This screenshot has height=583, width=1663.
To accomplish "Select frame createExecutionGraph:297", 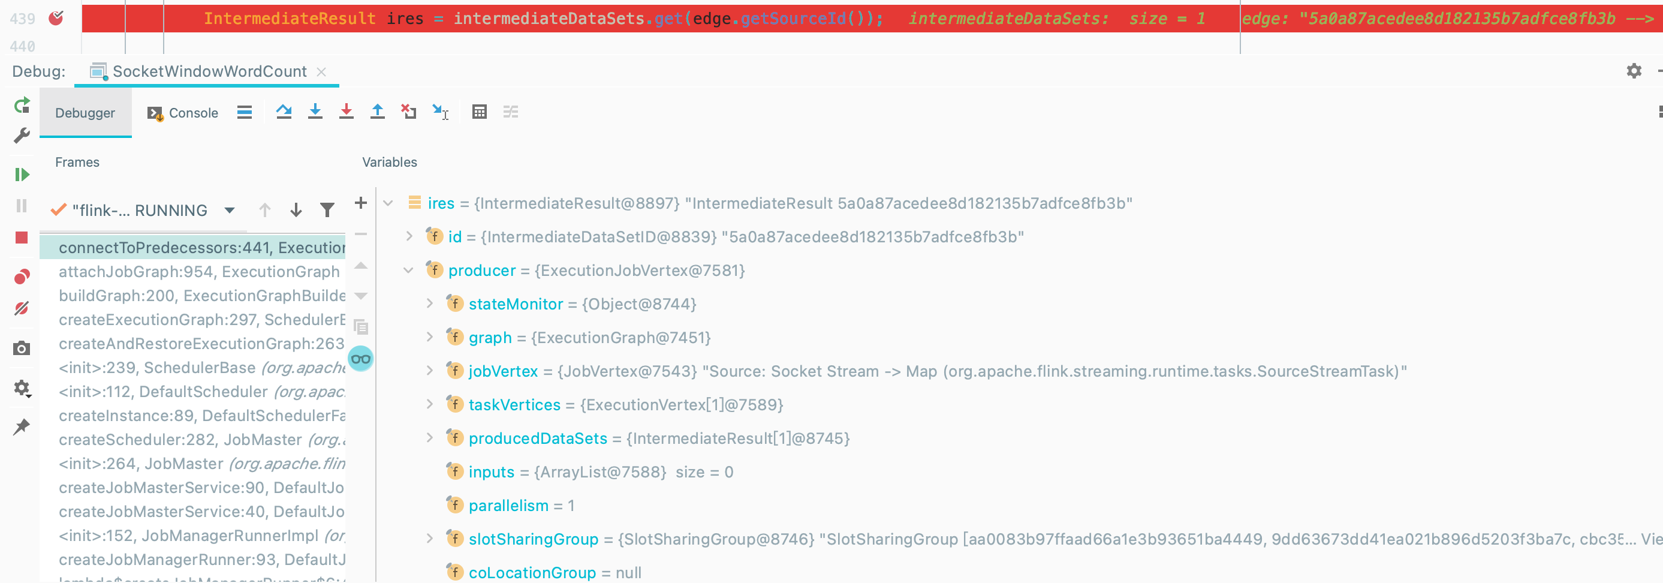I will pyautogui.click(x=192, y=320).
